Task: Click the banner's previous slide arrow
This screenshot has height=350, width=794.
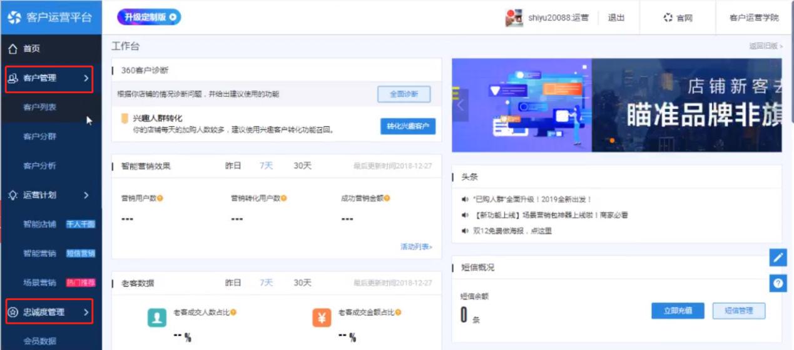Action: [461, 105]
